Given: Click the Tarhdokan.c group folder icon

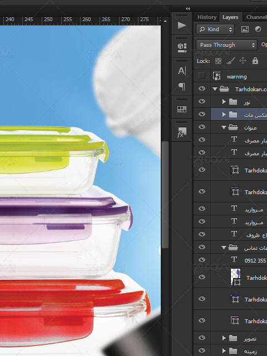Looking at the screenshot, I should 224,89.
